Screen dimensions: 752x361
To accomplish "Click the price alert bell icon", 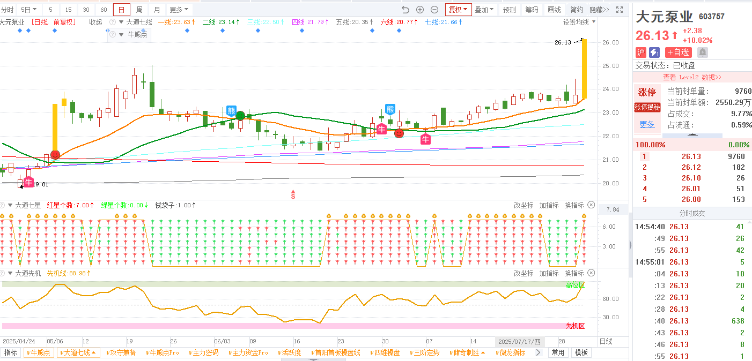I will point(702,52).
